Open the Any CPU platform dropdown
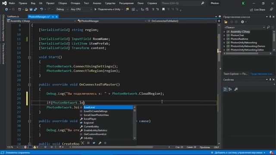This screenshot has width=276, height=155. point(81,9)
